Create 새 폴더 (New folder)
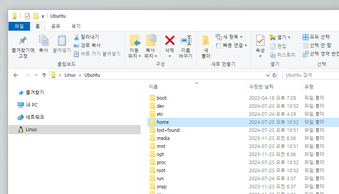 pos(206,47)
